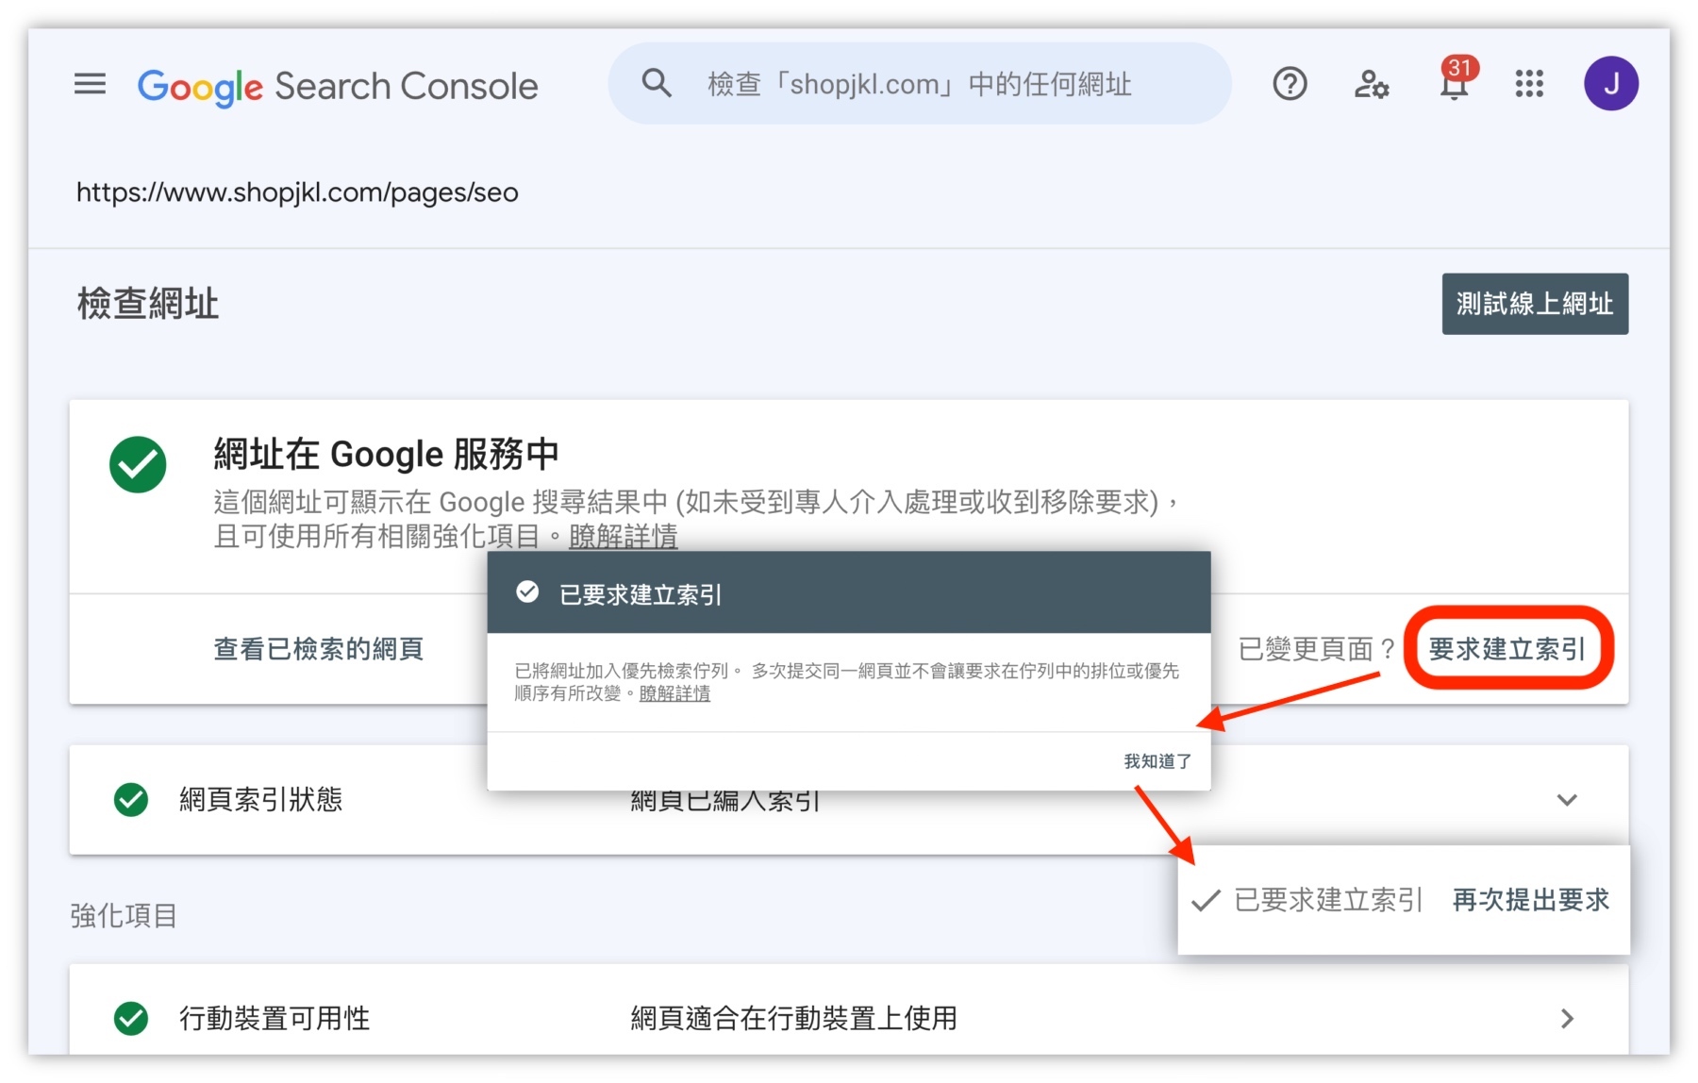Click the checkmark icon in 已要求建立索引 dialog header
The image size is (1698, 1083).
pos(527,592)
